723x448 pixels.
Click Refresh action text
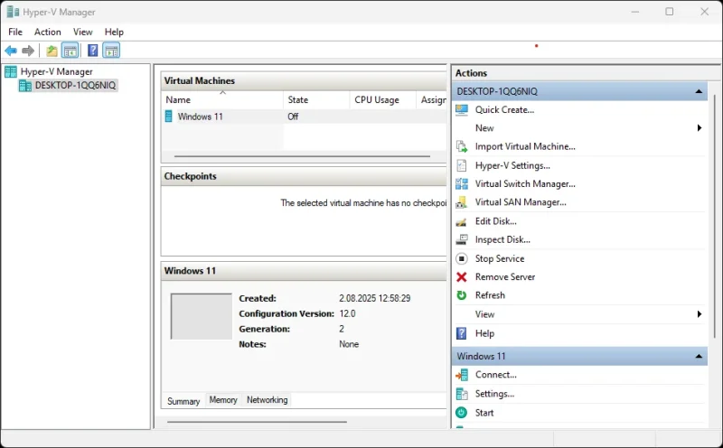490,295
